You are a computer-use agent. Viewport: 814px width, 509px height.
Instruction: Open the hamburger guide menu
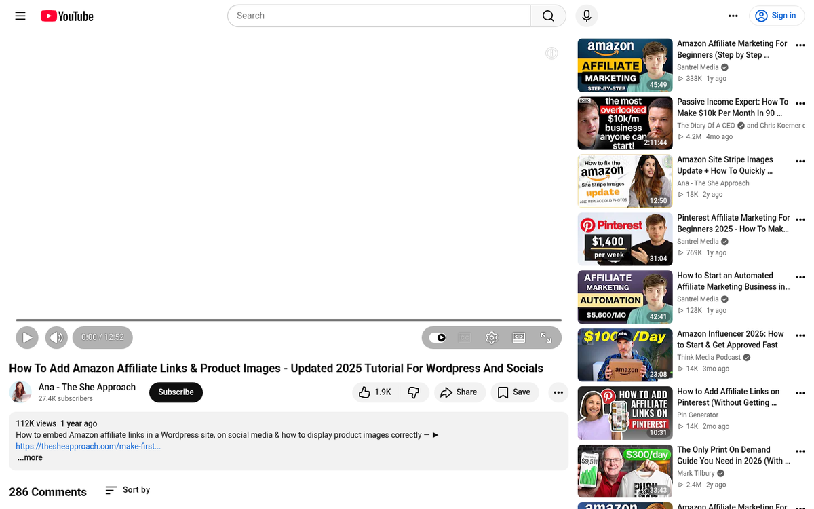click(x=20, y=16)
